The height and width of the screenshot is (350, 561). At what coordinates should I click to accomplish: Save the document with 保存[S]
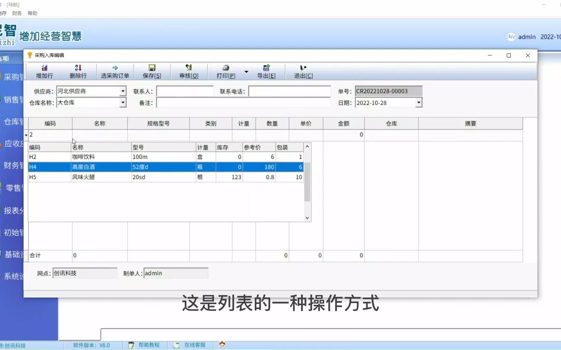(152, 72)
